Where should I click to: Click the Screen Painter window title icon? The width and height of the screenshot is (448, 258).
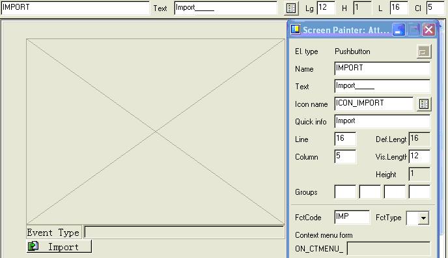296,29
